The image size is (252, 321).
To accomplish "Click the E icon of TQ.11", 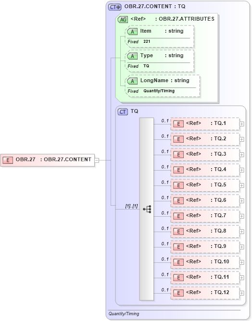I will (178, 278).
